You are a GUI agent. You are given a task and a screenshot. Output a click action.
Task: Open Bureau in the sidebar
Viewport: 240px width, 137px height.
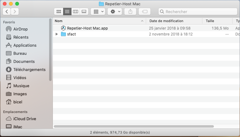point(20,54)
